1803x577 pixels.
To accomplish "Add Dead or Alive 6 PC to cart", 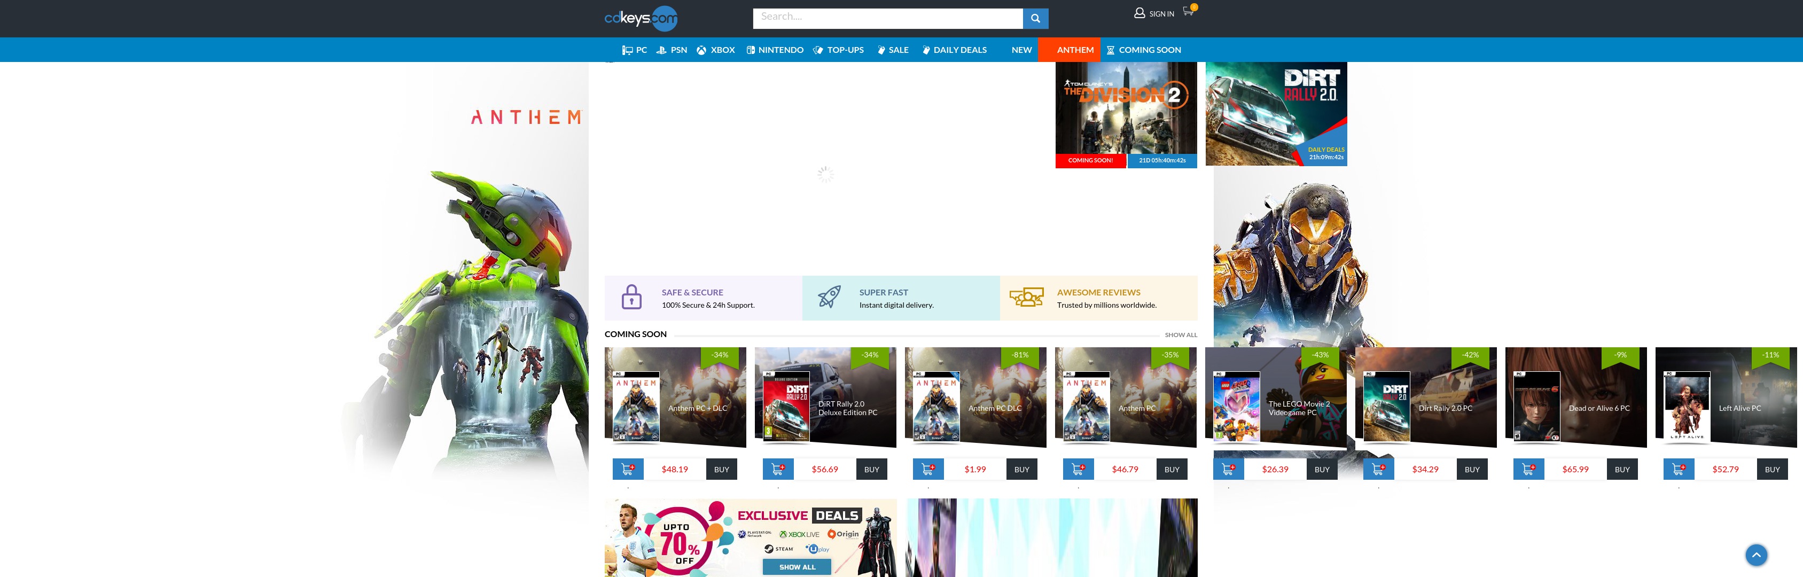I will tap(1528, 469).
